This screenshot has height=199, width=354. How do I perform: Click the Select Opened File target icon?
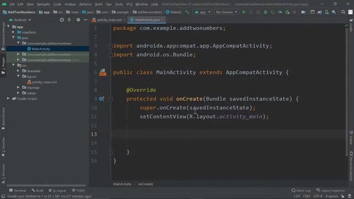[61, 20]
